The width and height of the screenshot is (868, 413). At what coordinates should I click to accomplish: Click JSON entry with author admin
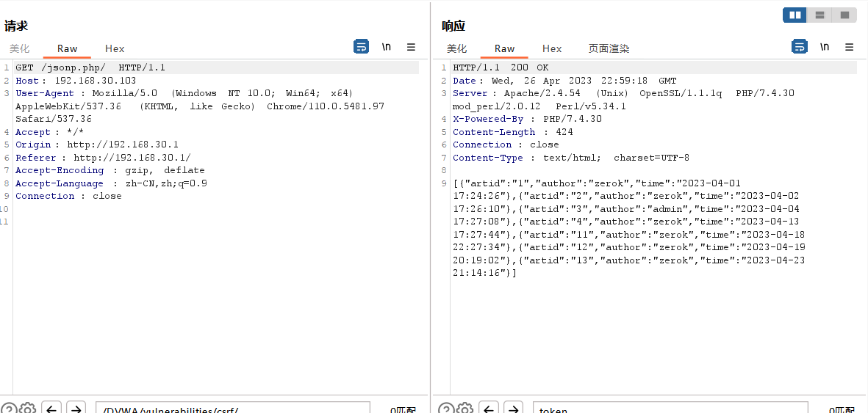click(x=659, y=209)
